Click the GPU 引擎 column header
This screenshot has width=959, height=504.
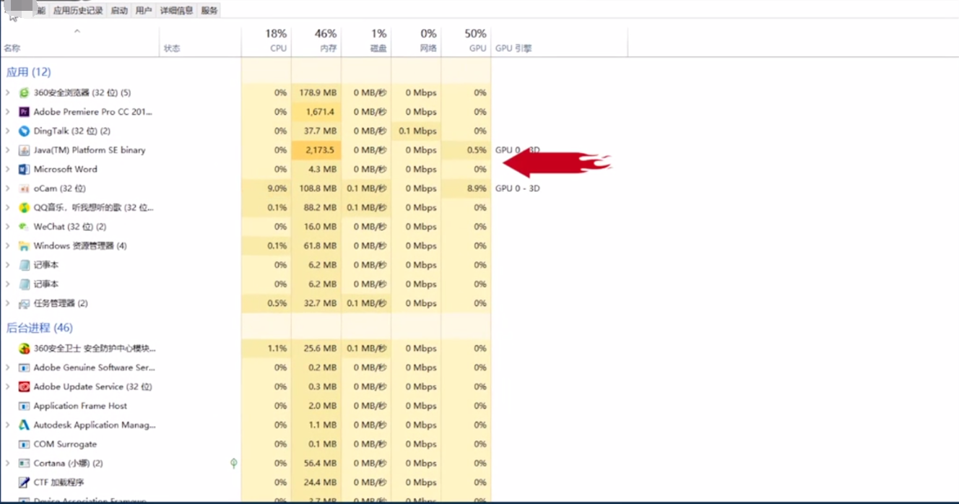560,41
